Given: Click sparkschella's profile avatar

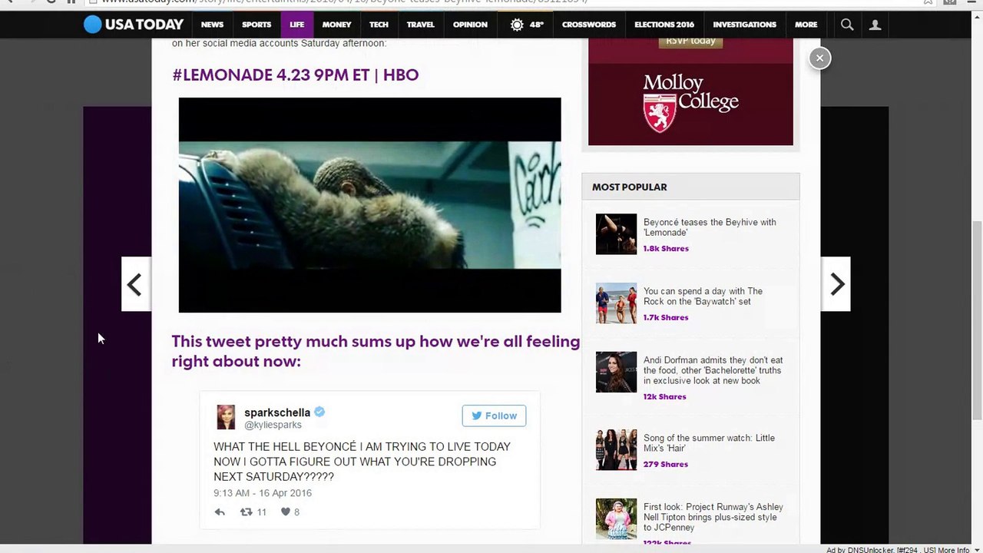Looking at the screenshot, I should click(226, 417).
